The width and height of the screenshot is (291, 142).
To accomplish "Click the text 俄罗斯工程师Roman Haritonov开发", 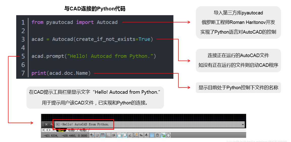I will 238,22.
